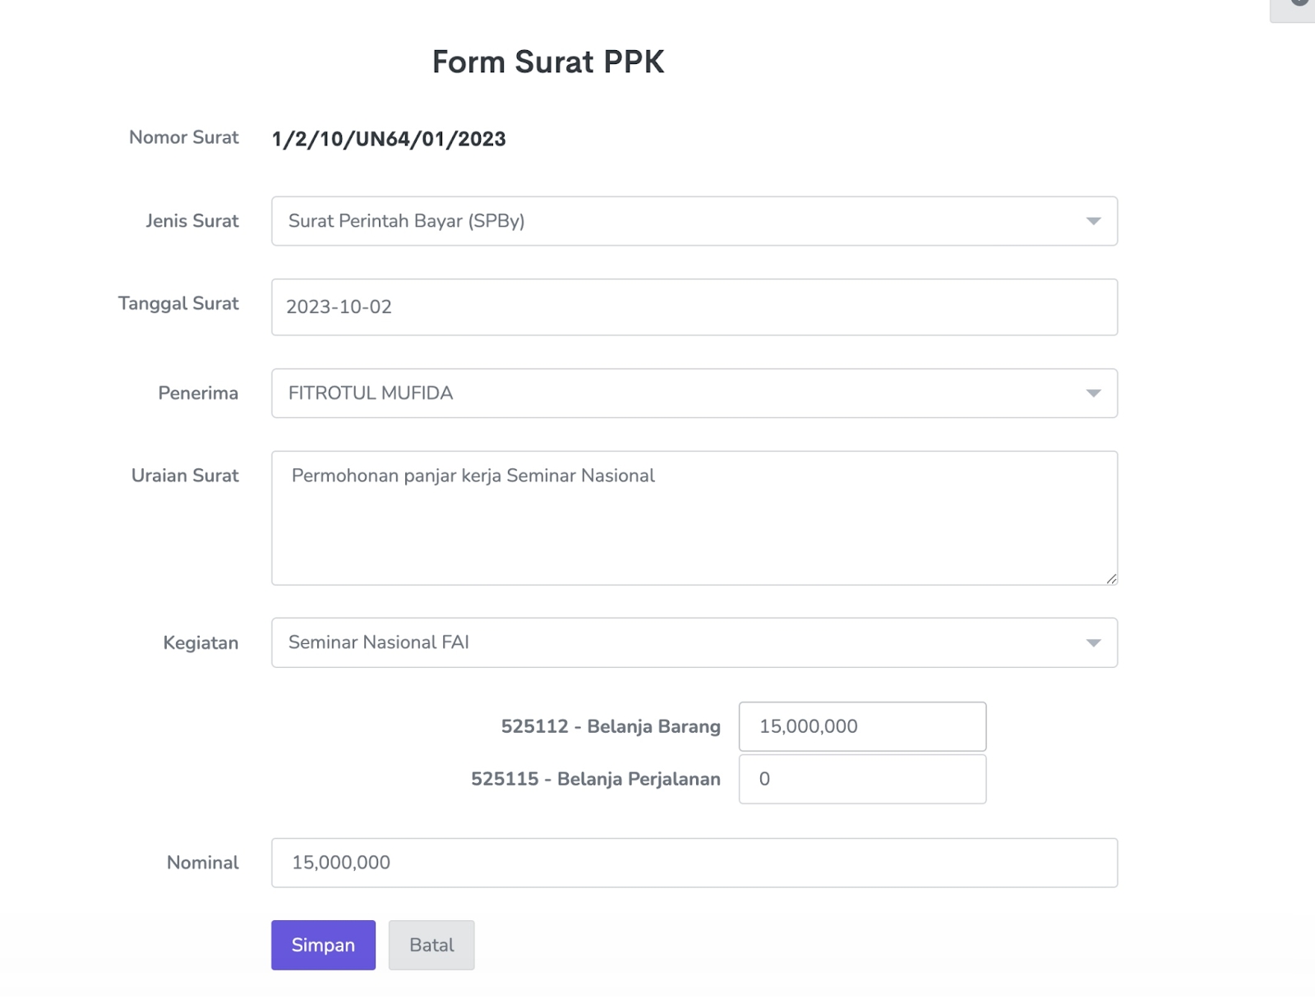Click the 525112 - Belanja Barang label
This screenshot has height=999, width=1315.
pos(611,726)
